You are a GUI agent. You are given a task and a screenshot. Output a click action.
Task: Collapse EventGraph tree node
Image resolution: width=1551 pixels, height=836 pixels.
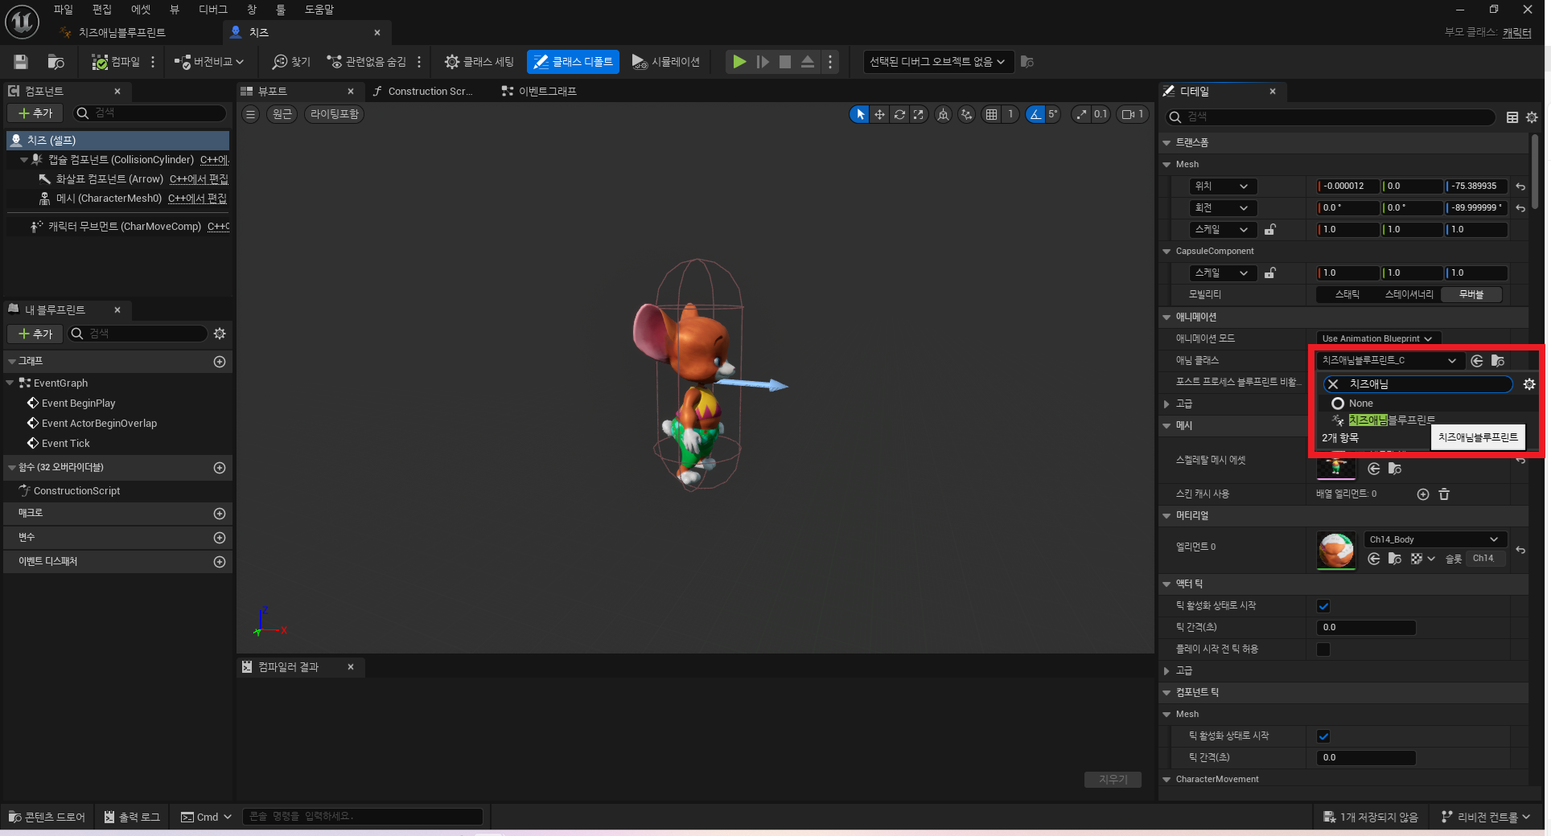pos(10,383)
